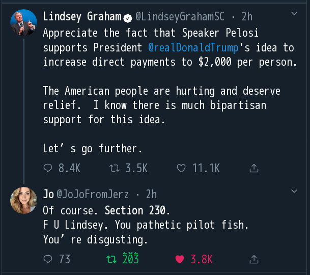310x275 pixels.
Task: Open Lindsey Graham's profile picture
Action: 23,23
